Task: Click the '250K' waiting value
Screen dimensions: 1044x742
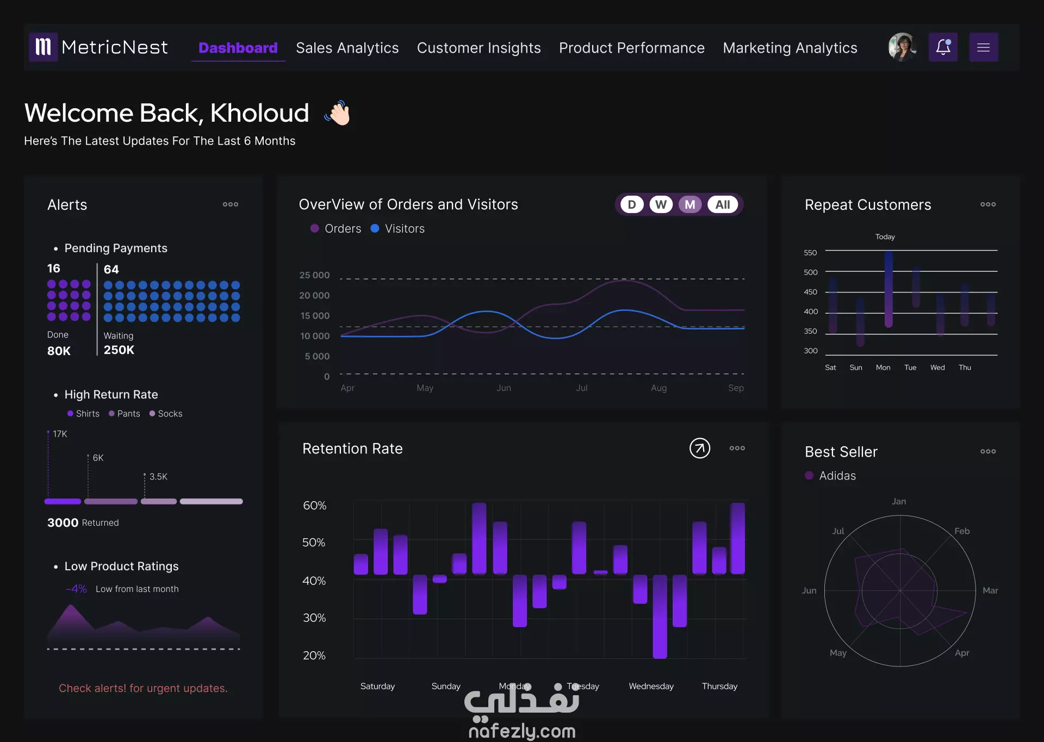Action: (119, 350)
